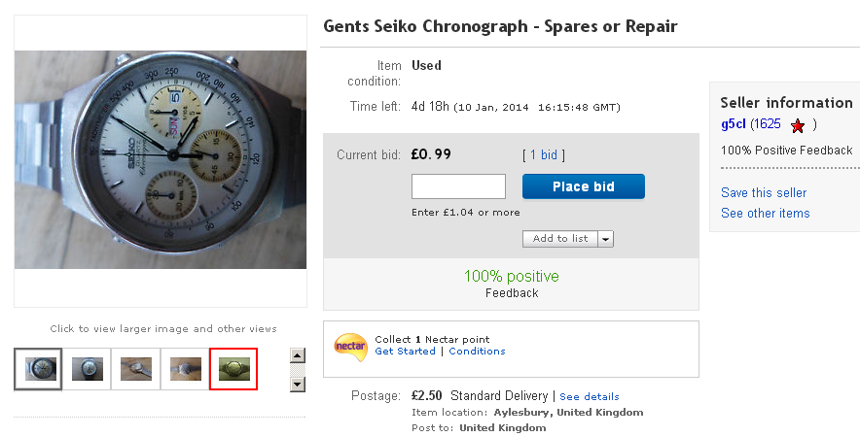Open the second thumbnail of the watch
This screenshot has height=437, width=860.
pos(88,369)
